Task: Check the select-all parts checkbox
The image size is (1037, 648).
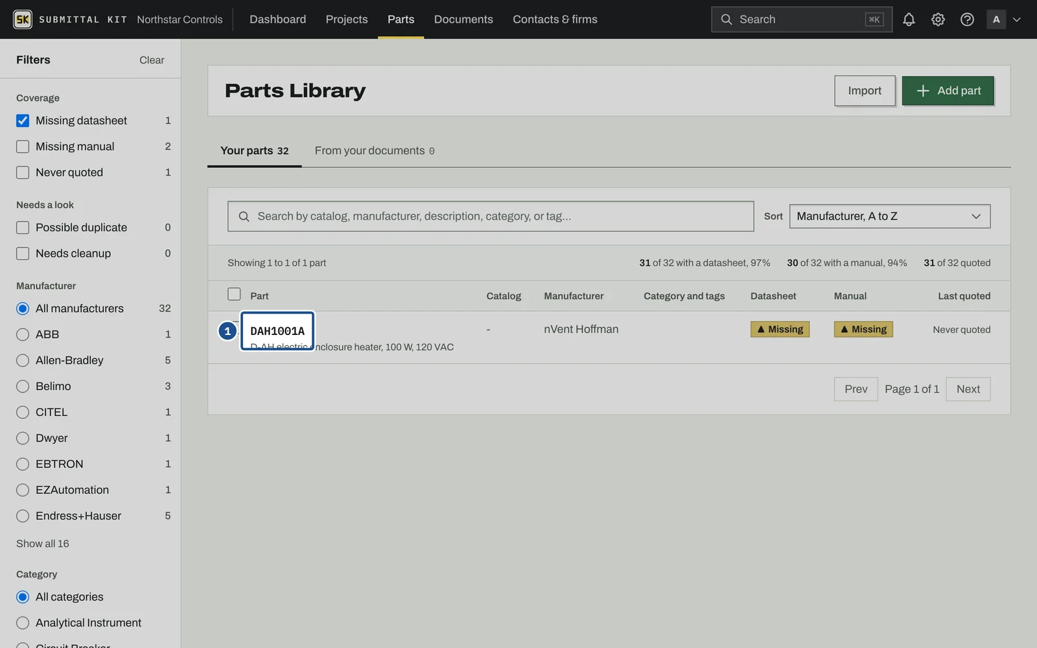Action: (234, 294)
